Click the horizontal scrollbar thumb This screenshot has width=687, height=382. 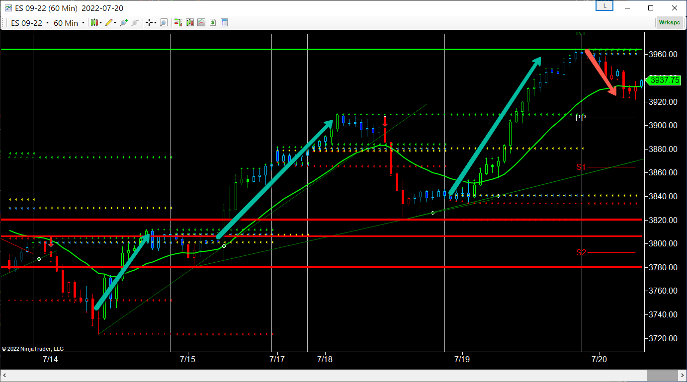[662, 376]
